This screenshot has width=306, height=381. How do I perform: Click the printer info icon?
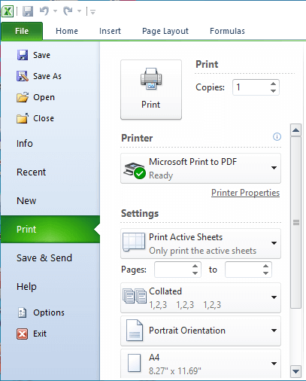(277, 137)
